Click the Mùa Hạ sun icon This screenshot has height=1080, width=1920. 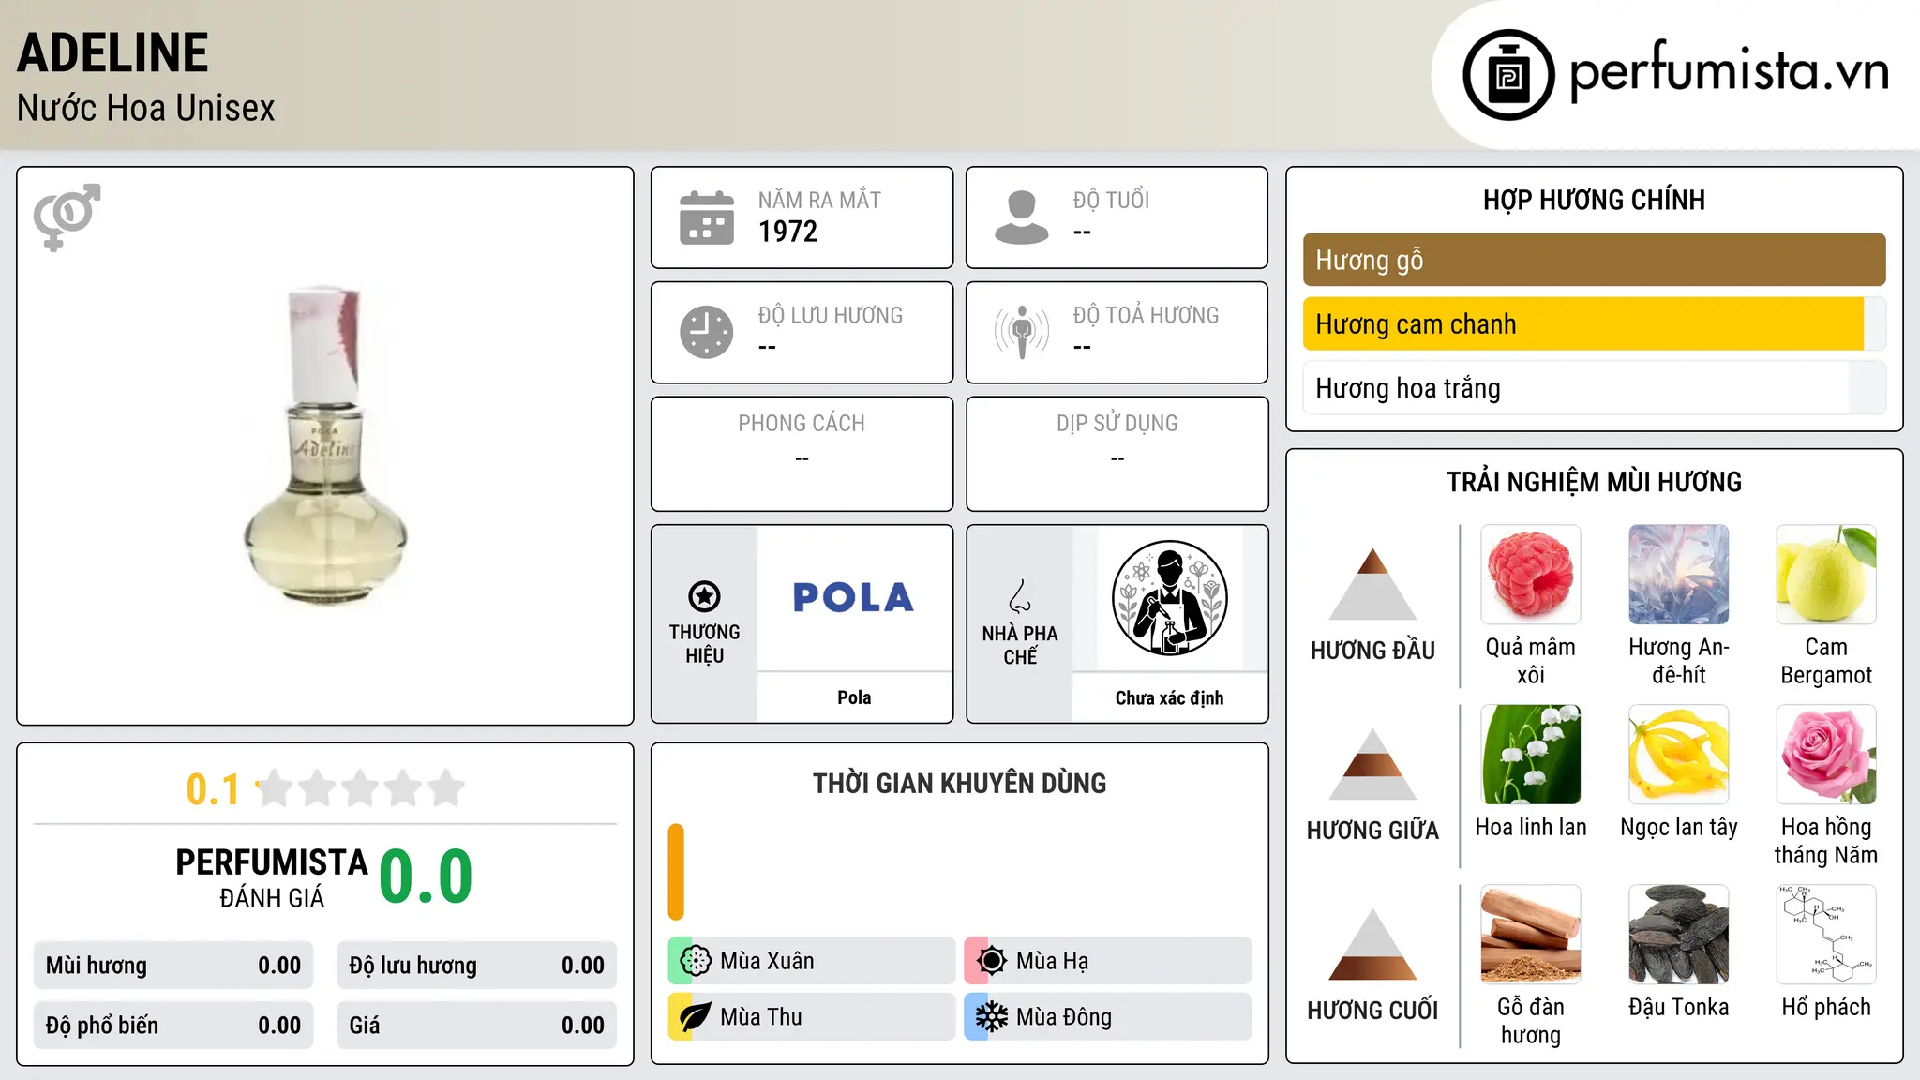pyautogui.click(x=992, y=961)
